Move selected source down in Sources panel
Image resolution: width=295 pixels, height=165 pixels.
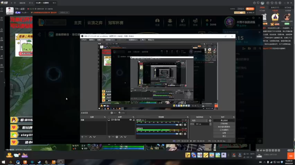click(x=125, y=137)
